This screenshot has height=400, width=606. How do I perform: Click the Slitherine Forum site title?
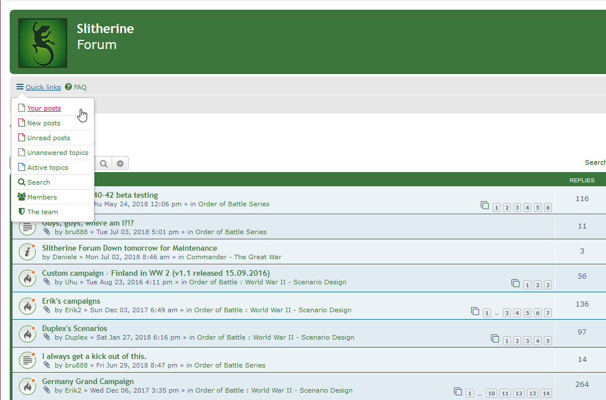point(105,36)
